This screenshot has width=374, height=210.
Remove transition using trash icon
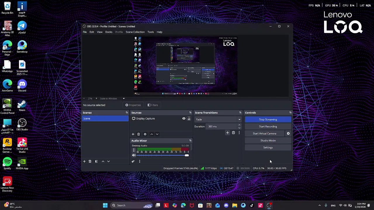click(233, 133)
